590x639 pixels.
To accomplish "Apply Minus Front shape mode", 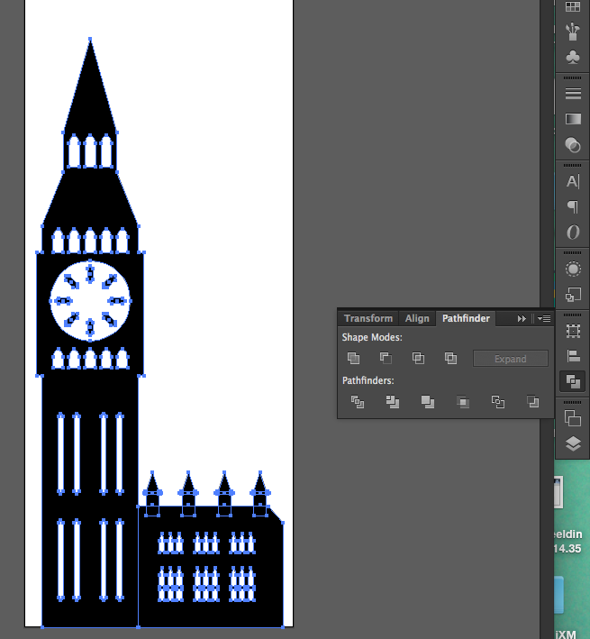I will tap(386, 358).
